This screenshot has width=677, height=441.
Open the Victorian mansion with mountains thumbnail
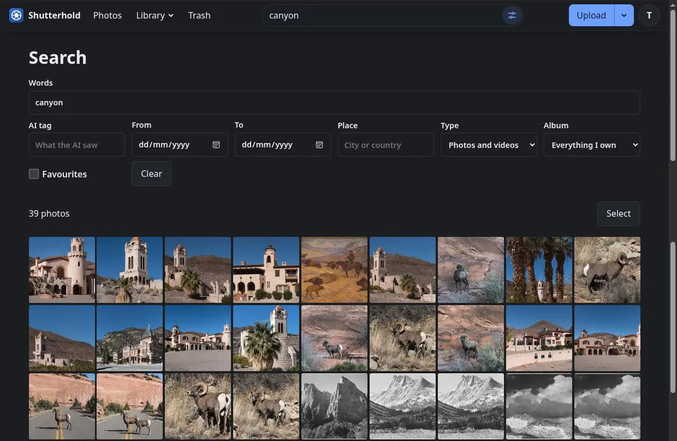(x=129, y=338)
